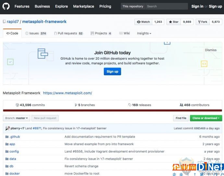Watch the repository
This screenshot has width=224, height=176.
[143, 22]
